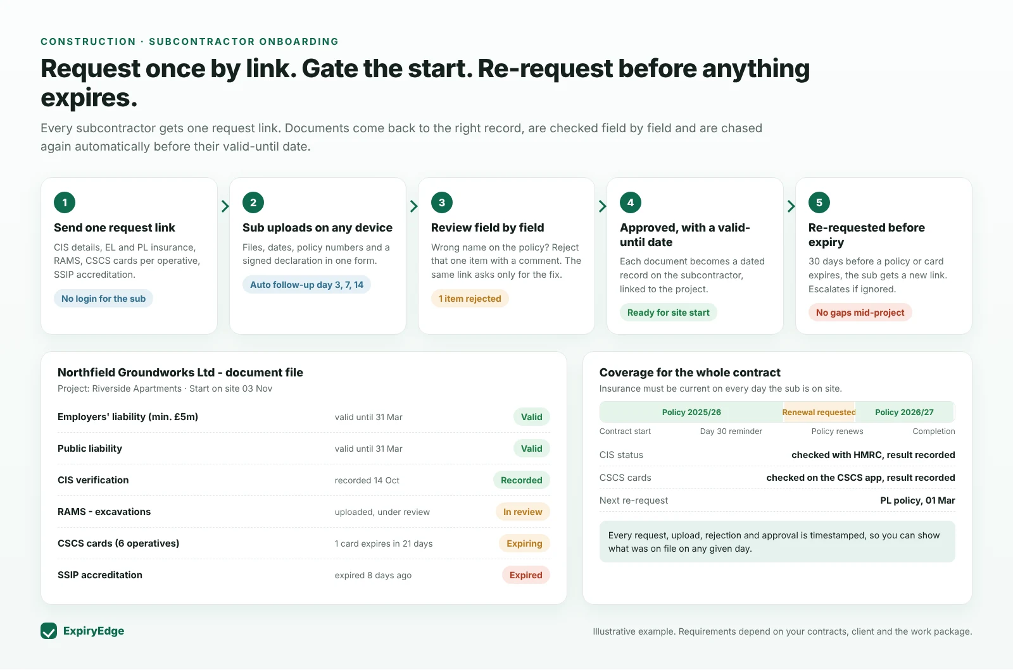This screenshot has width=1013, height=670.
Task: Click the 'Policy renews' timeline label
Action: pyautogui.click(x=837, y=431)
